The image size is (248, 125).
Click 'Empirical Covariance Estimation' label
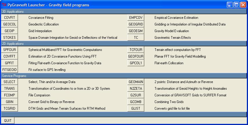176,18
